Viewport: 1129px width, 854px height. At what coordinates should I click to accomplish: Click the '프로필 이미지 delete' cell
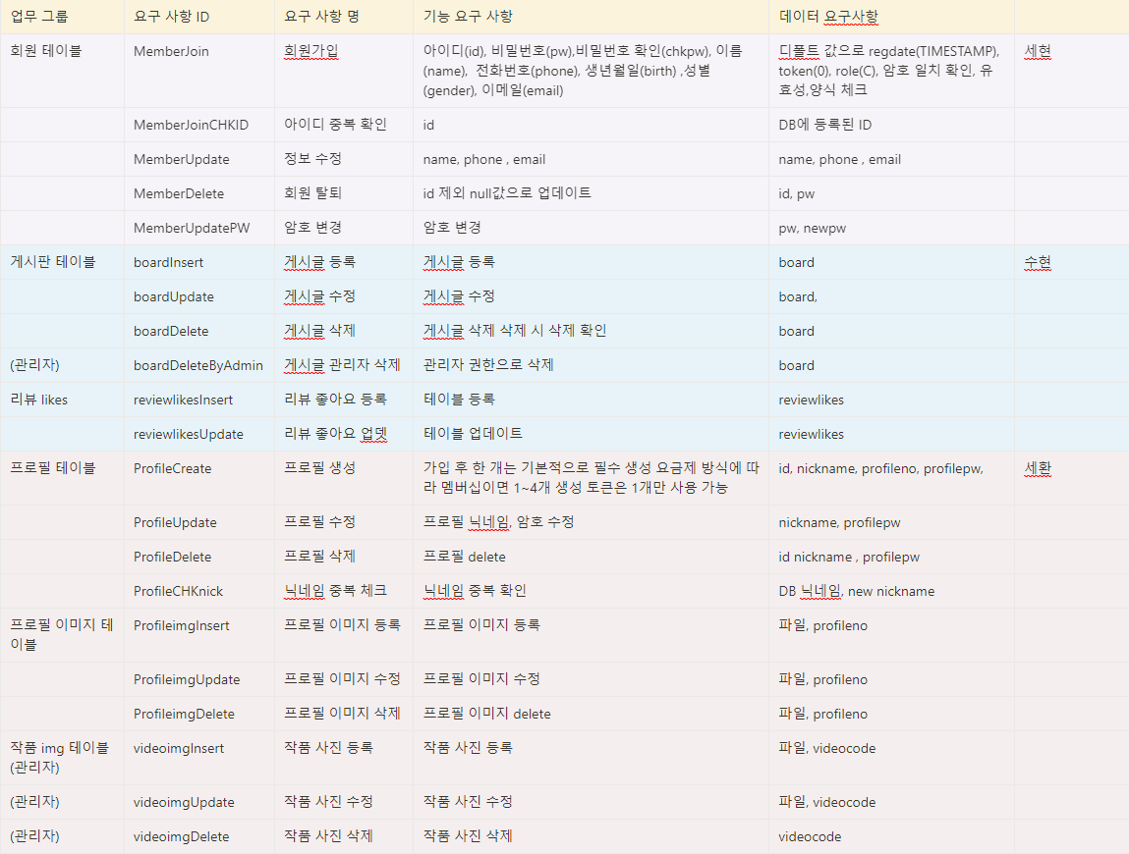[592, 714]
